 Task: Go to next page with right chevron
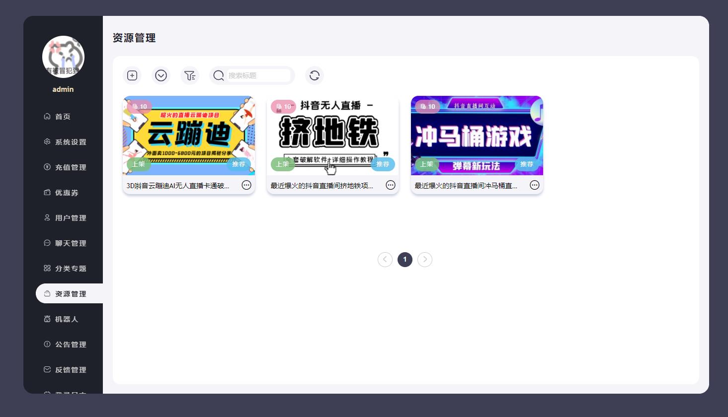pos(425,260)
